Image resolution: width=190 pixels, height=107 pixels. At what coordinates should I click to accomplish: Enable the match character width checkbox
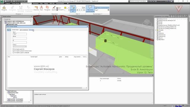tap(13, 53)
